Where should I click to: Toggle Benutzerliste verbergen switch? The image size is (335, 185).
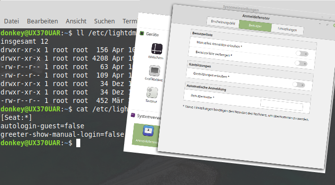(x=301, y=63)
